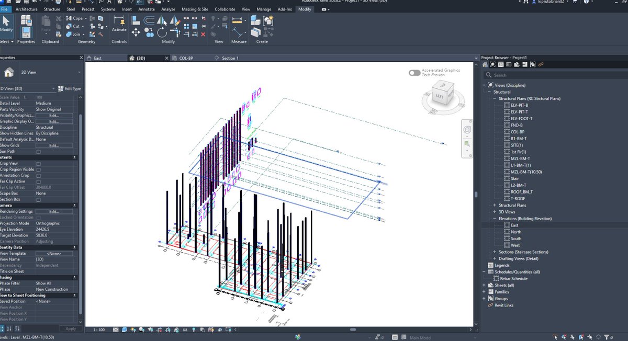This screenshot has width=628, height=341.
Task: Switch to the Massing & Site ribbon tab
Action: [x=195, y=9]
